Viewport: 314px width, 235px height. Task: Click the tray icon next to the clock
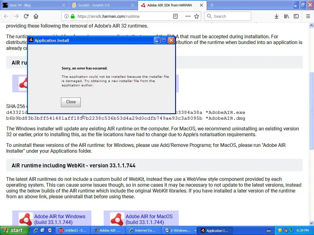pyautogui.click(x=291, y=230)
